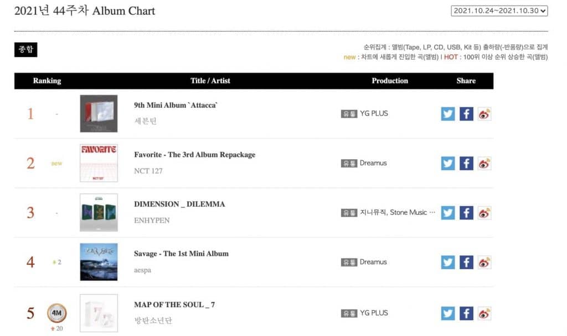The height and width of the screenshot is (336, 567).
Task: Open the week date range dropdown
Action: tap(499, 11)
